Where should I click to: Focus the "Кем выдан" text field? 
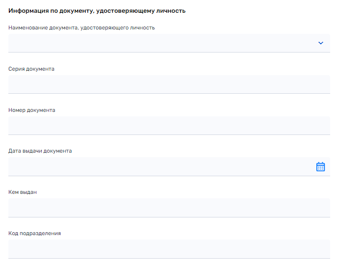click(169, 208)
